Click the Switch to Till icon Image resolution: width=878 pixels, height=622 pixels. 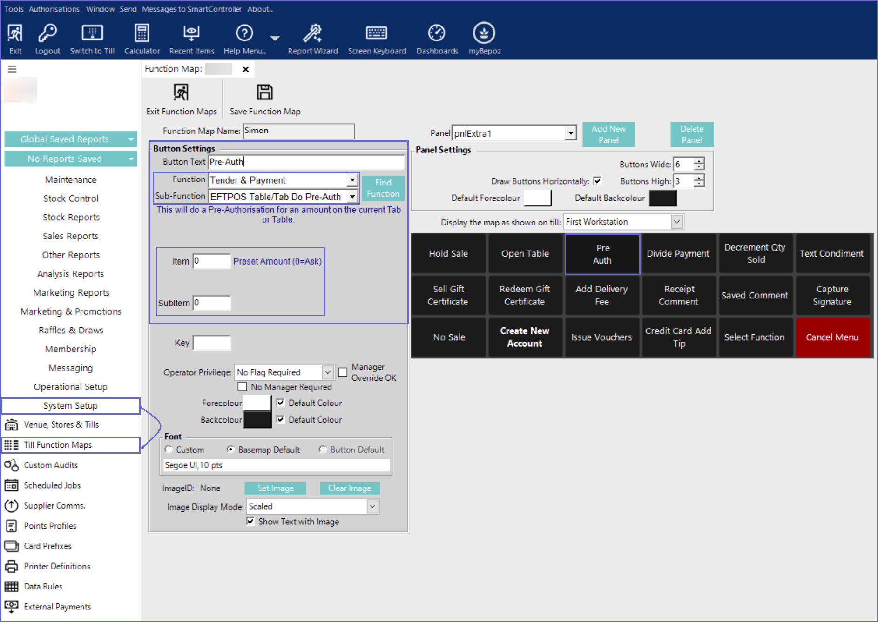92,33
